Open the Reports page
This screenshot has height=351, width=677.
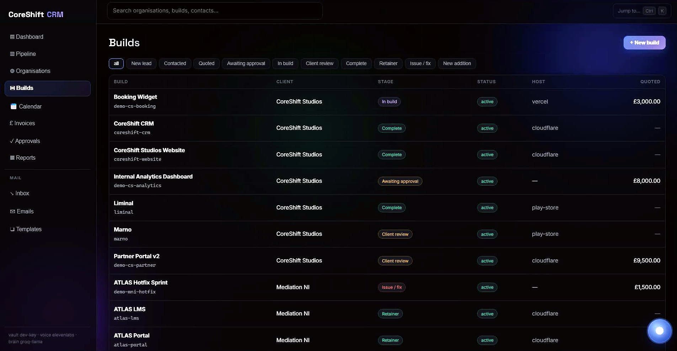click(47, 158)
